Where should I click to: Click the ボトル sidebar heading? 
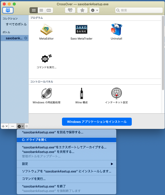point(6,32)
